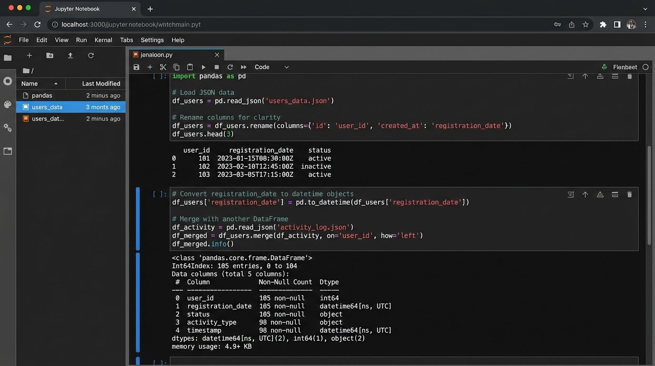
Task: Run the current cell with play button
Action: pyautogui.click(x=203, y=67)
